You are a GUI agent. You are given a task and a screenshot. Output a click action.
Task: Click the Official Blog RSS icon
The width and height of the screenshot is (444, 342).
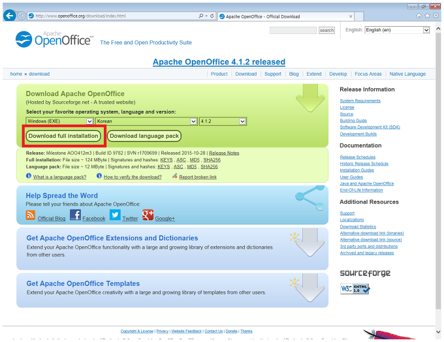pos(30,215)
